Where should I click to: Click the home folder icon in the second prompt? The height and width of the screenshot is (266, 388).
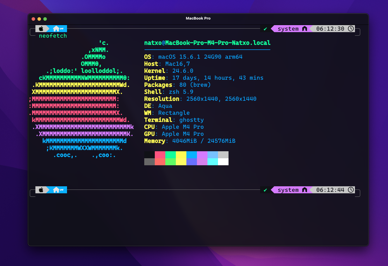(56, 190)
